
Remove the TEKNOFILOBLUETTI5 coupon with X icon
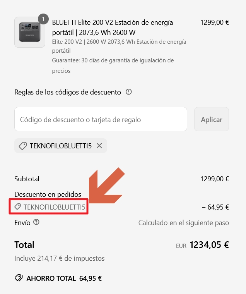click(x=99, y=146)
